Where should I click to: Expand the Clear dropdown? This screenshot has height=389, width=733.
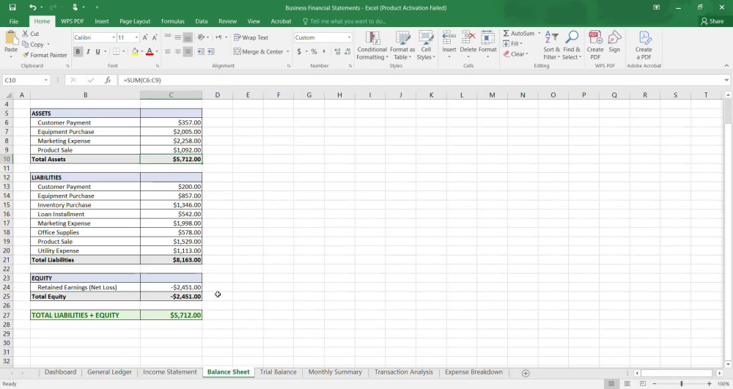527,54
